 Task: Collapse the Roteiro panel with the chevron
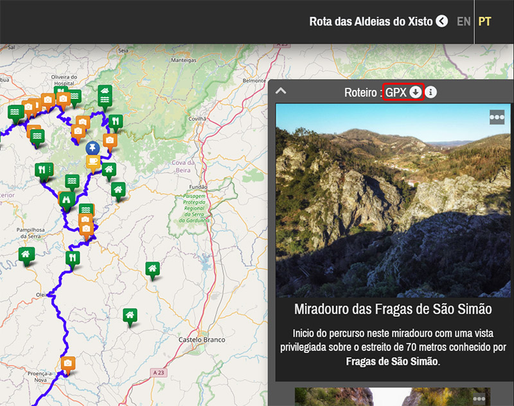coord(281,91)
